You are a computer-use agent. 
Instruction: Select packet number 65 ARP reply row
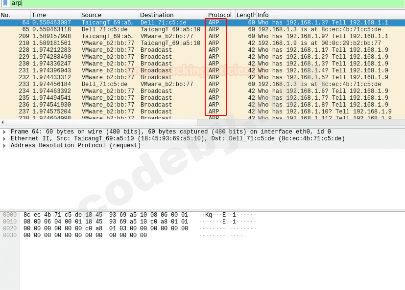click(196, 30)
